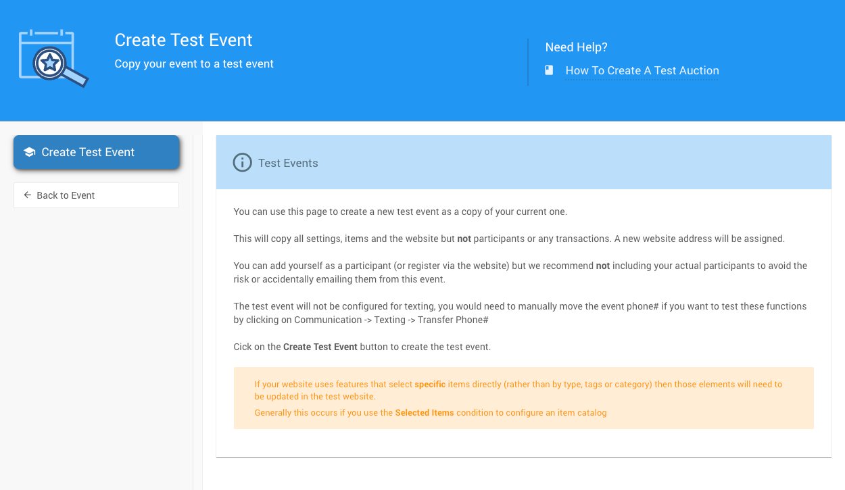Screen dimensions: 845x490
Task: Click the first line about creating a new test event
Action: (x=400, y=212)
